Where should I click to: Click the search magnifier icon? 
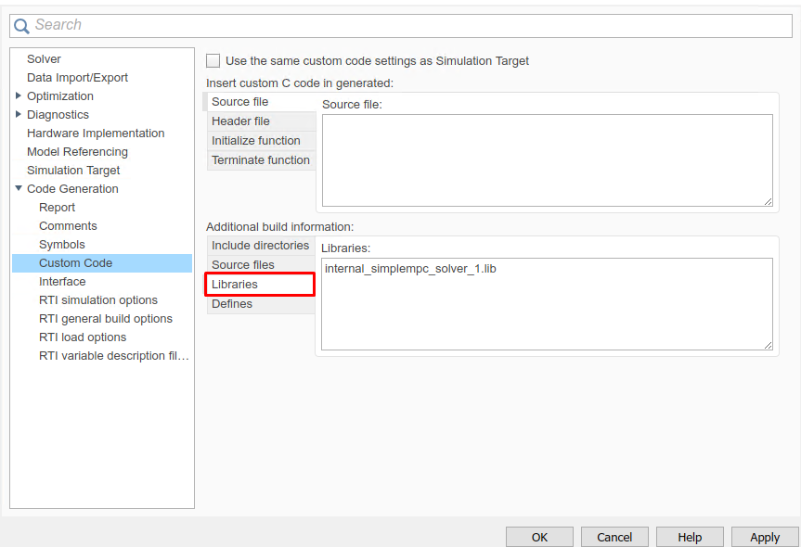point(21,26)
